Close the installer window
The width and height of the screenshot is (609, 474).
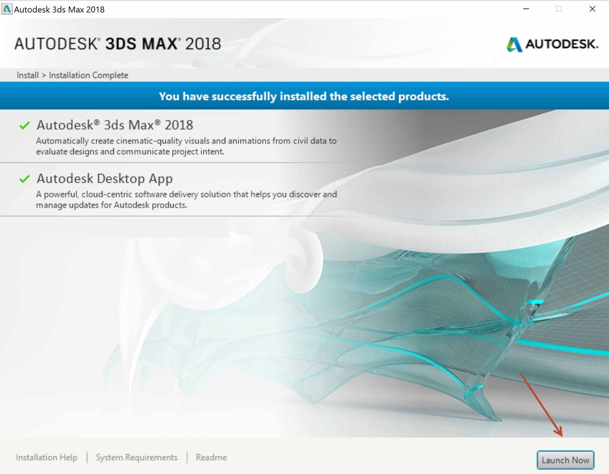click(592, 9)
